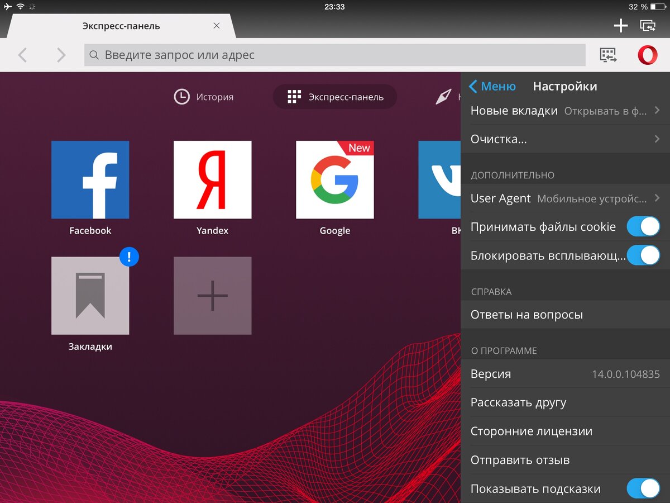The height and width of the screenshot is (503, 670).
Task: Click the synced tabs icon in toolbar
Action: click(608, 55)
